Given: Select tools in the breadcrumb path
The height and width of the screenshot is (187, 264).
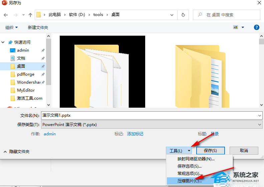Looking at the screenshot, I should pyautogui.click(x=98, y=15).
